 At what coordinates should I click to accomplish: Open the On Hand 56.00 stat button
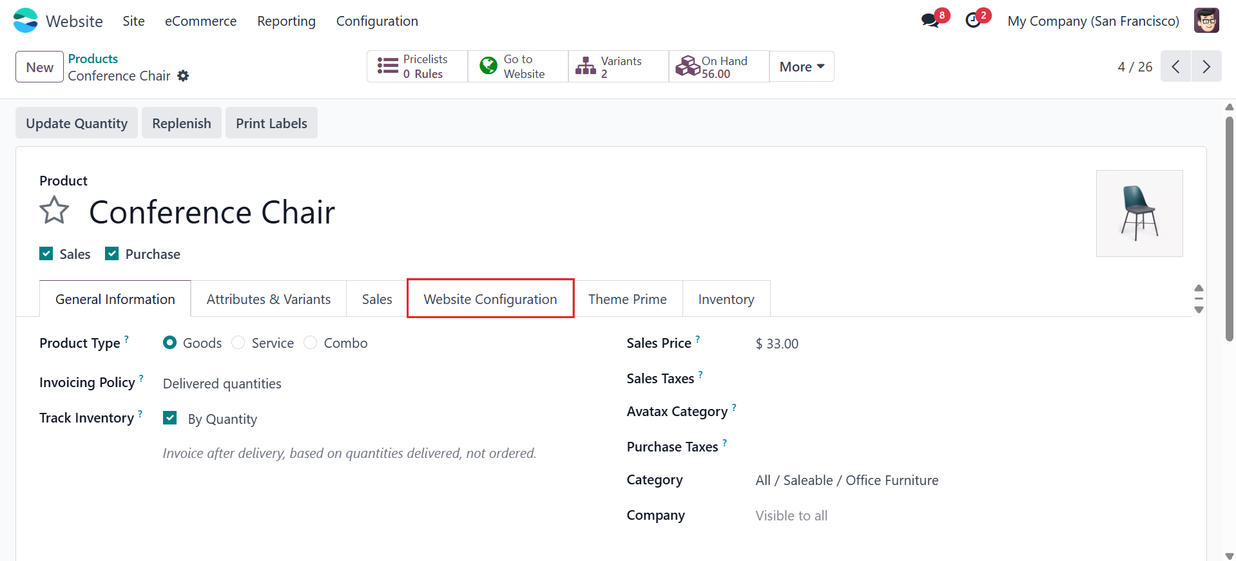coord(719,66)
